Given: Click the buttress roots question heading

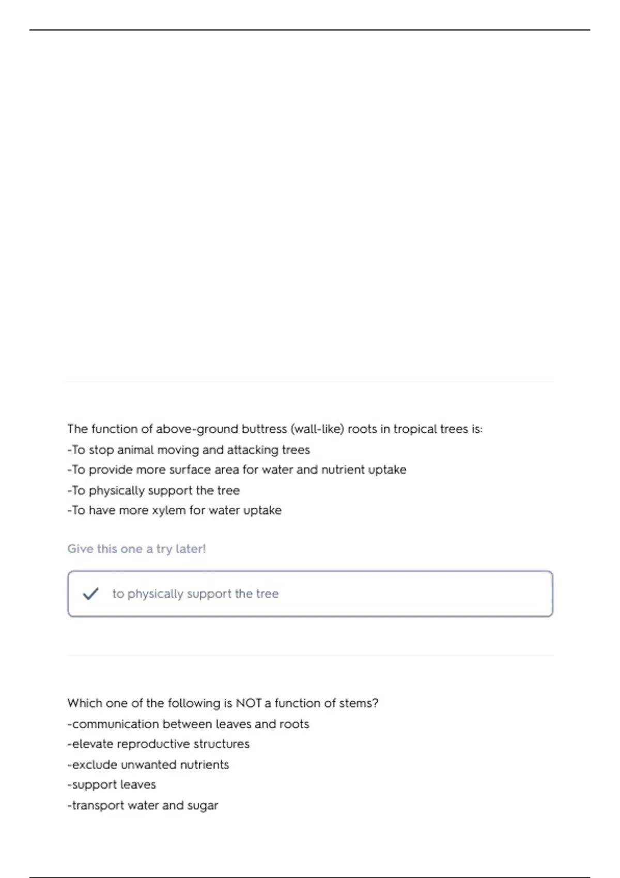Looking at the screenshot, I should click(x=274, y=429).
